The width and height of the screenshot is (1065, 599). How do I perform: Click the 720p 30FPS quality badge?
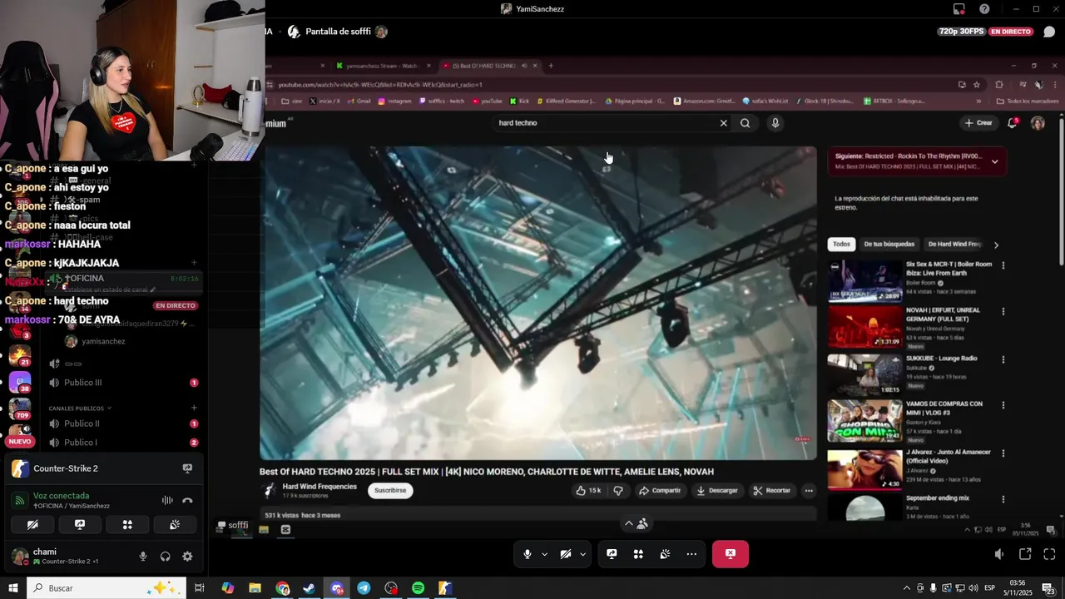[x=962, y=32]
